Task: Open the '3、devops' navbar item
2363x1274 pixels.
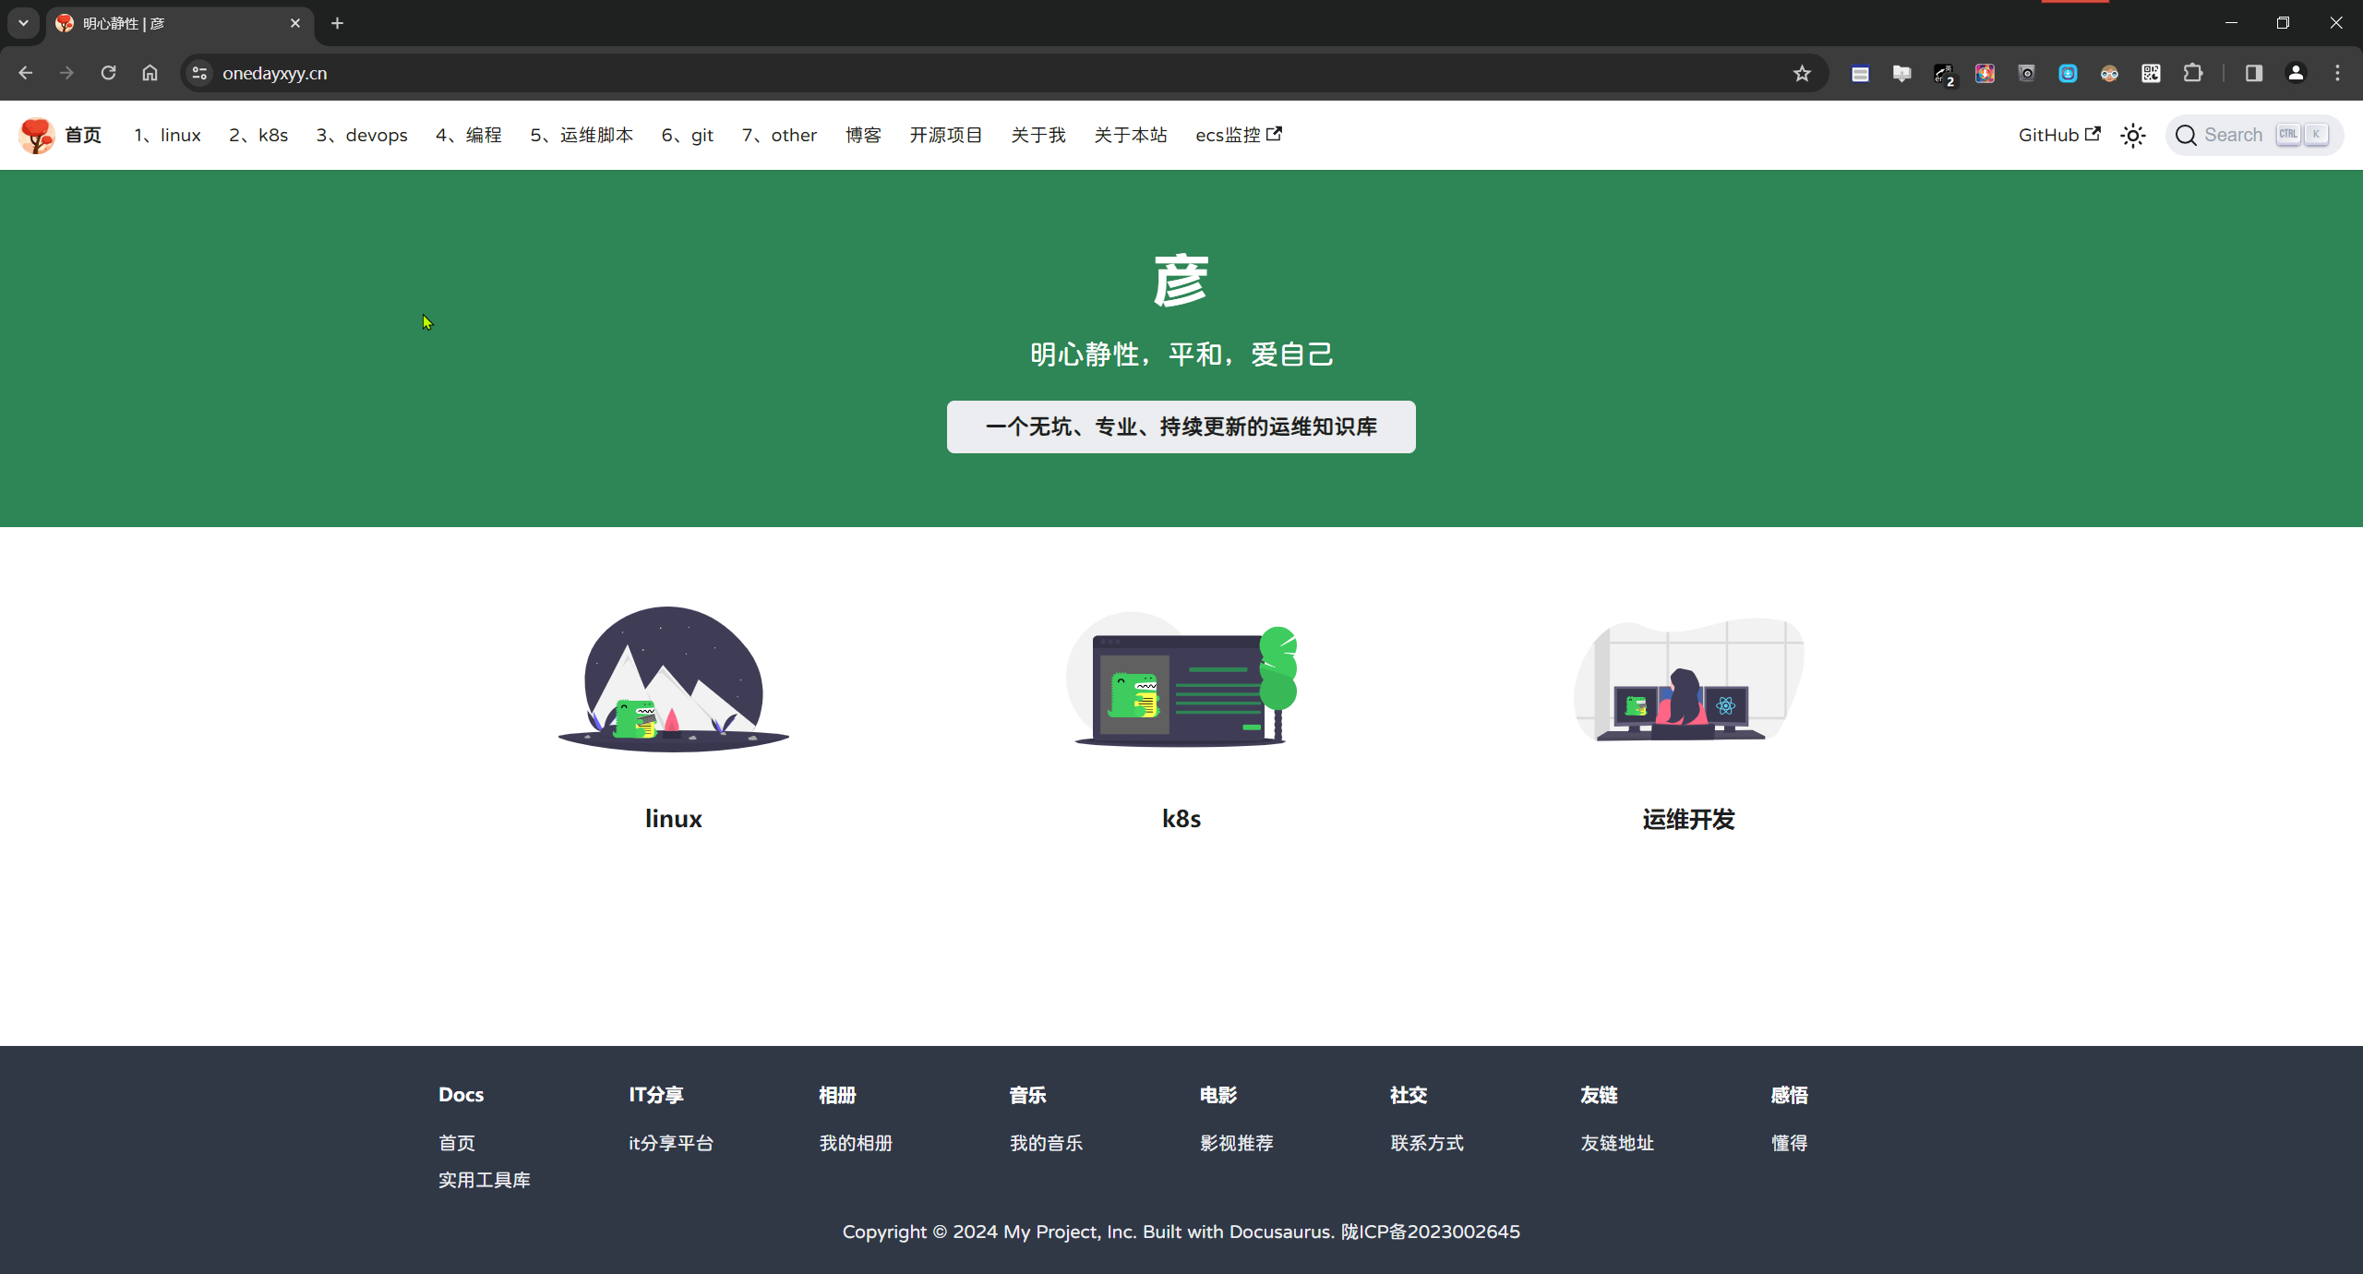Action: 362,136
